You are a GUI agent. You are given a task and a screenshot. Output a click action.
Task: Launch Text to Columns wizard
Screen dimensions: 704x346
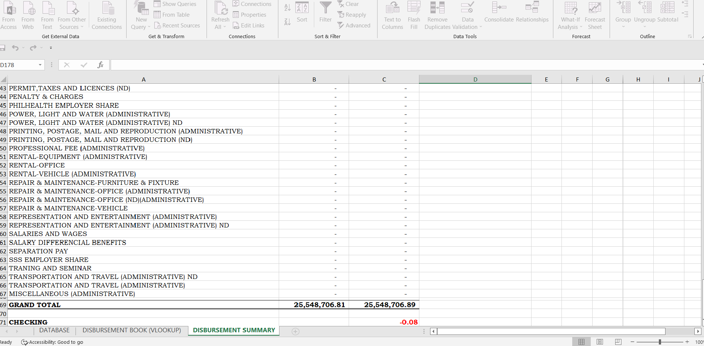click(x=392, y=16)
